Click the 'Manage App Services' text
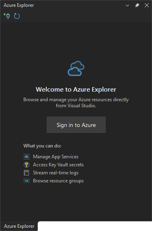The height and width of the screenshot is (231, 152). (x=56, y=157)
